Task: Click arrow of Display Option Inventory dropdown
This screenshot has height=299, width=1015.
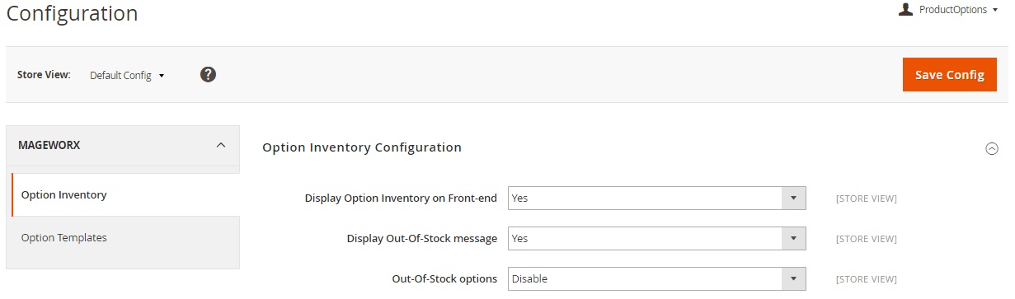Action: (792, 198)
